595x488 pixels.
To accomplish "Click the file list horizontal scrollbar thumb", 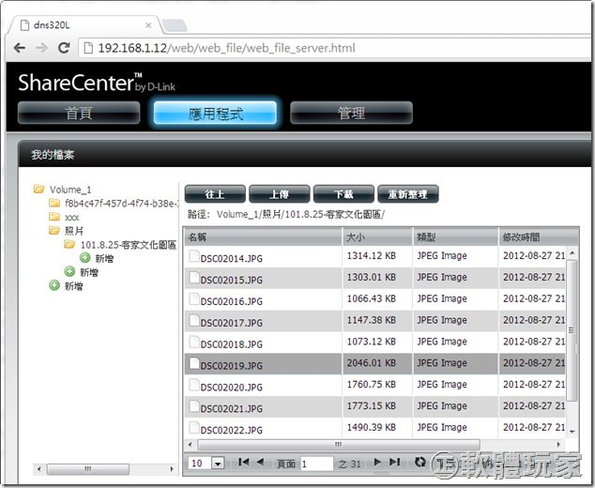I will 339,444.
